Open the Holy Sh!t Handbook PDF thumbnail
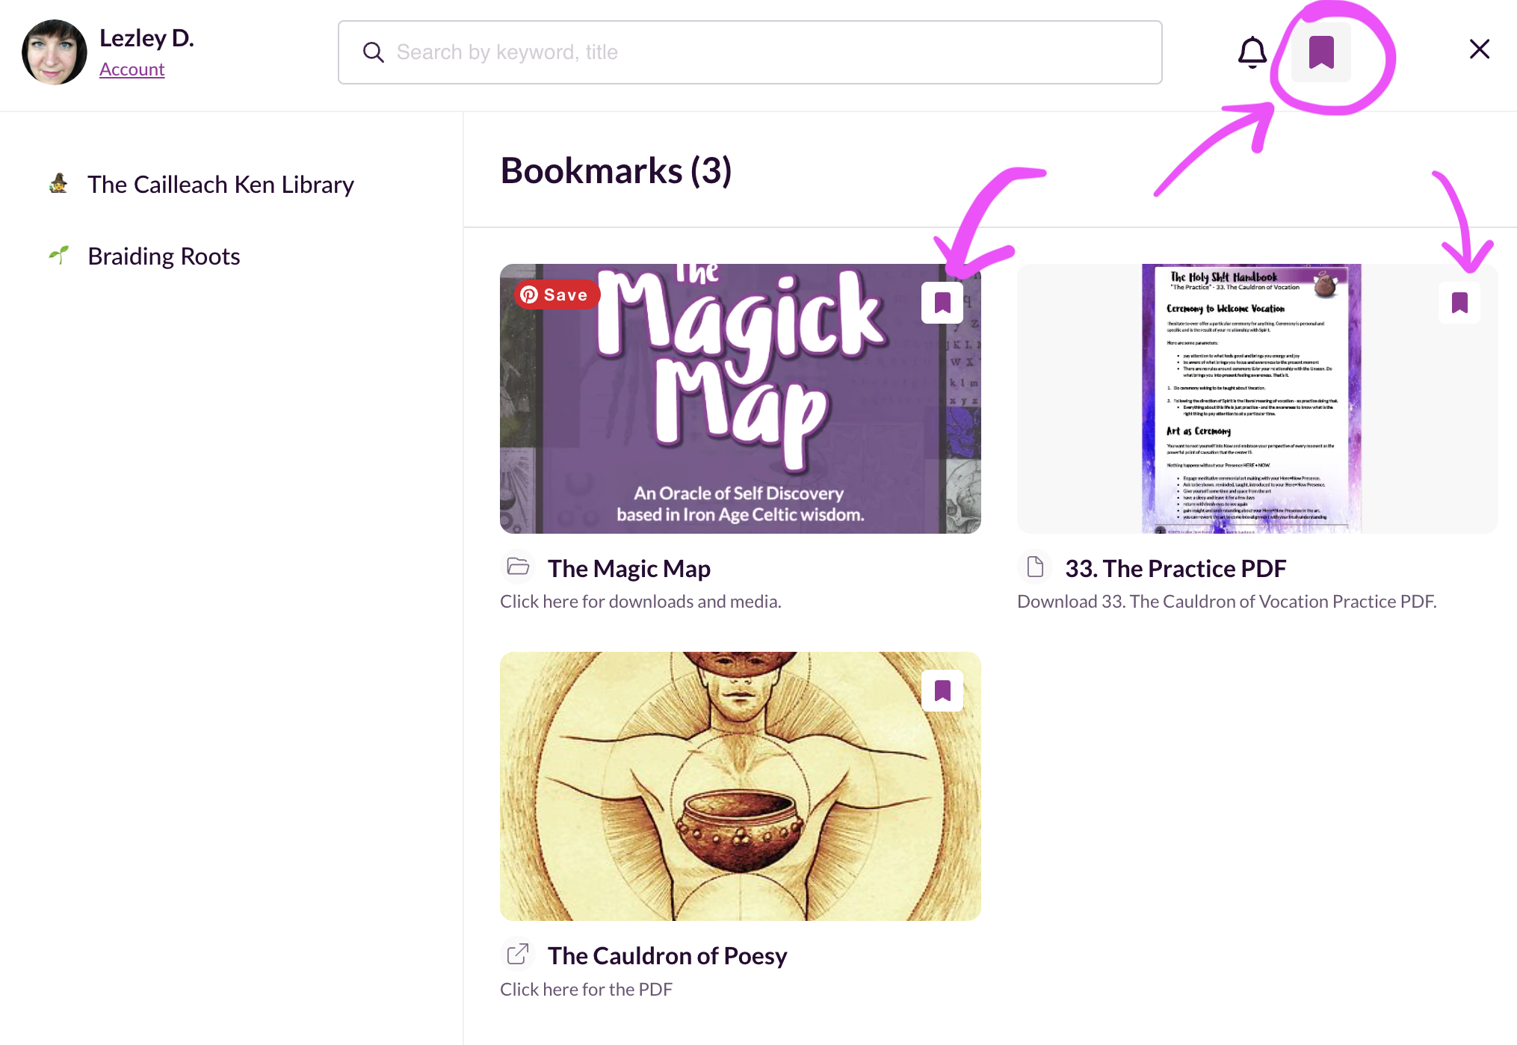Viewport: 1517px width, 1045px height. pos(1257,398)
